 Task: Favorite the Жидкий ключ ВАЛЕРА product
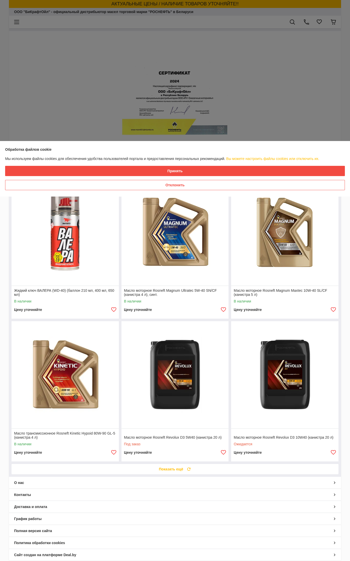tap(114, 310)
